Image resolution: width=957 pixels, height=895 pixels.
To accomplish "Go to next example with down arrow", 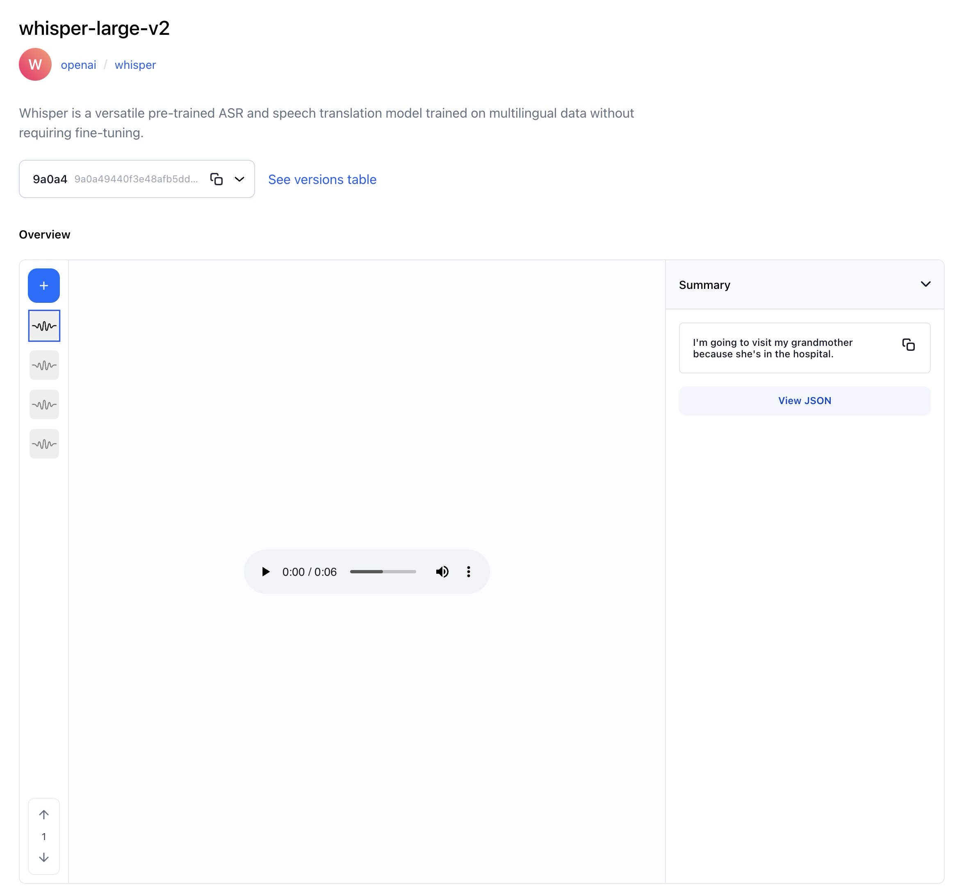I will (44, 857).
